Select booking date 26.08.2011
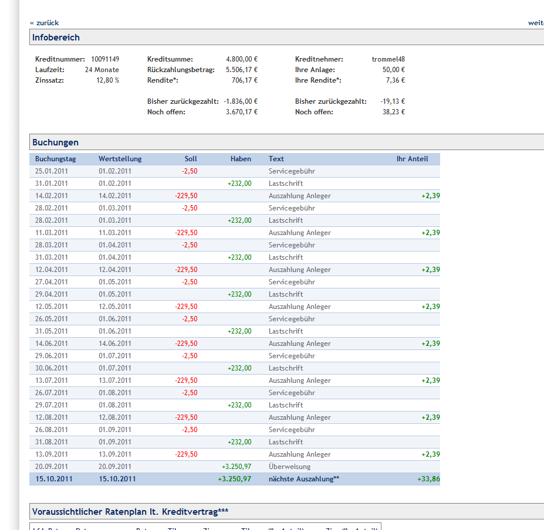This screenshot has width=544, height=530. [51, 430]
